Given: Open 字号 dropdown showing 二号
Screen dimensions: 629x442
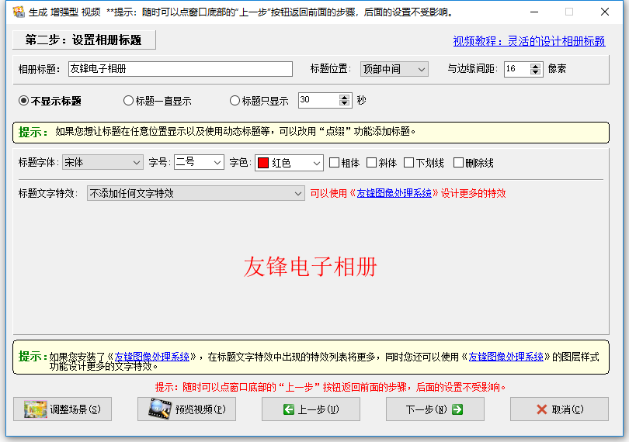Looking at the screenshot, I should tap(199, 162).
